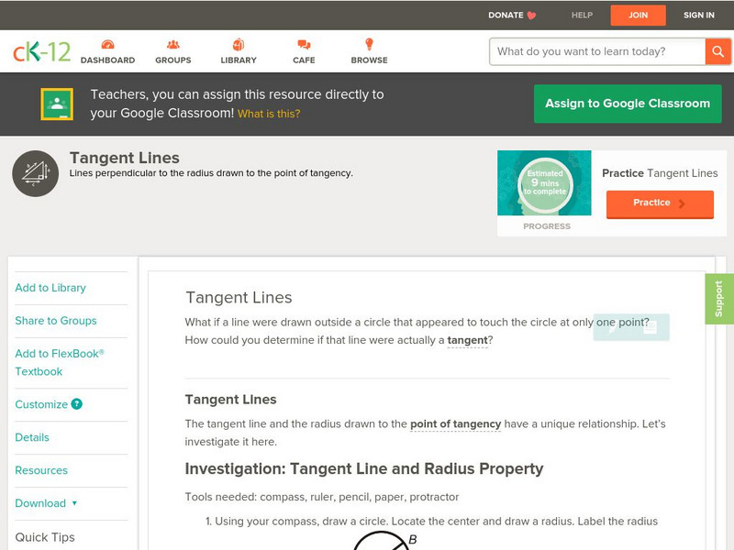Screen dimensions: 734x550
Task: Click the 'Investigation: Tangent Line and Radius Property' heading
Action: pos(364,468)
